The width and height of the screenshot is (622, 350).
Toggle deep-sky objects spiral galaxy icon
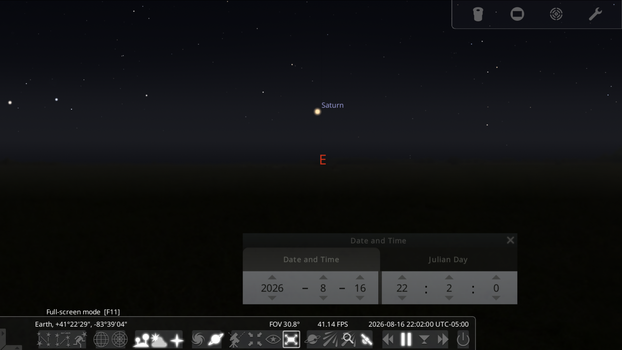click(198, 339)
